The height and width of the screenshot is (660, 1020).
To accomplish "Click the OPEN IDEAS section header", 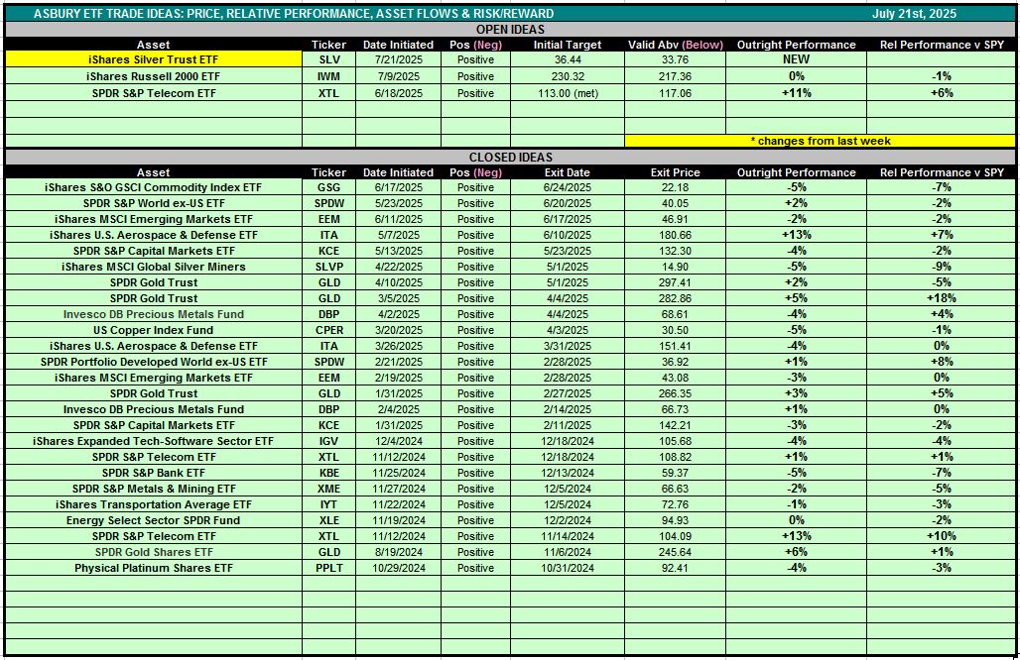I will tap(510, 30).
